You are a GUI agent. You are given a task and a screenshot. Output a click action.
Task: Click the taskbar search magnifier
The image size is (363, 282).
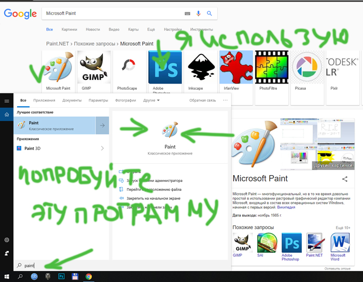coord(20,276)
